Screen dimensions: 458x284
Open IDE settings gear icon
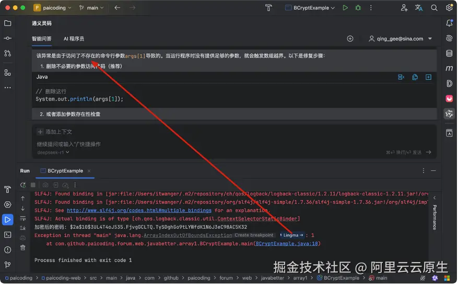click(449, 8)
